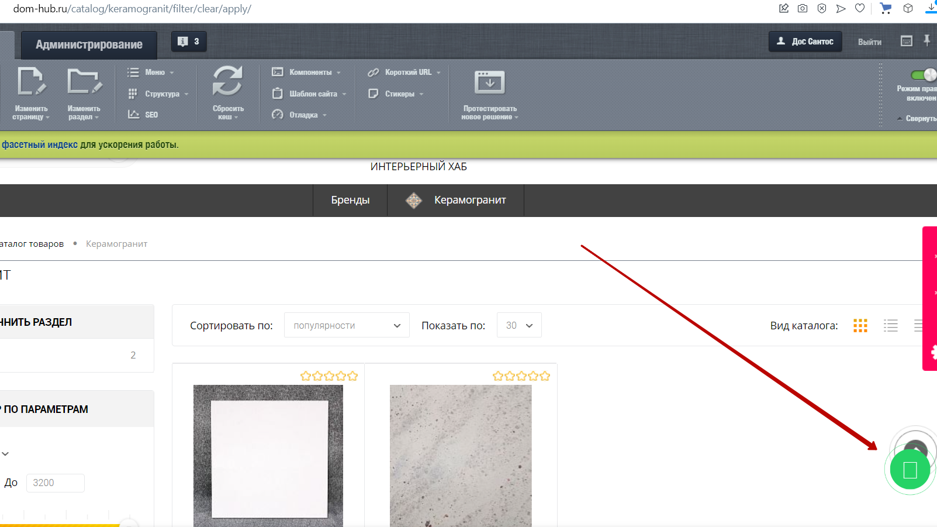Screen dimensions: 937x527
Task: Pin the admin panel with pushpin
Action: [x=926, y=40]
